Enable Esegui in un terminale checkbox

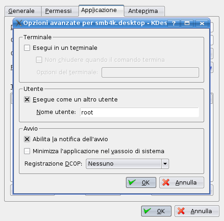(x=27, y=48)
